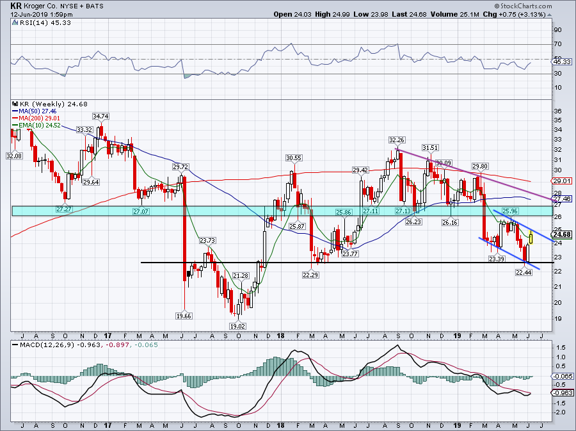Click the blue MA(50) legend line
This screenshot has width=576, height=431.
coord(15,111)
